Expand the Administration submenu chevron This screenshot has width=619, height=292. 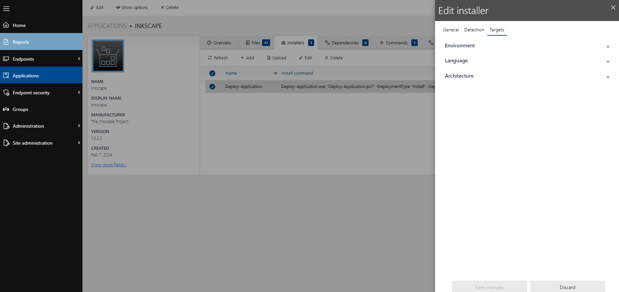click(x=79, y=126)
